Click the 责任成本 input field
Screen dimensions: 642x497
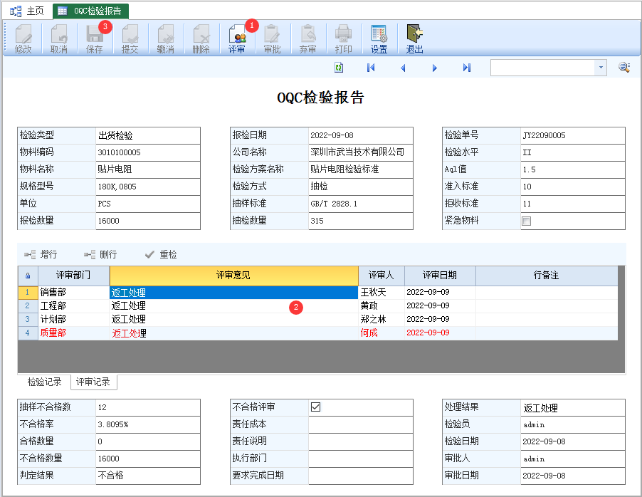360,424
